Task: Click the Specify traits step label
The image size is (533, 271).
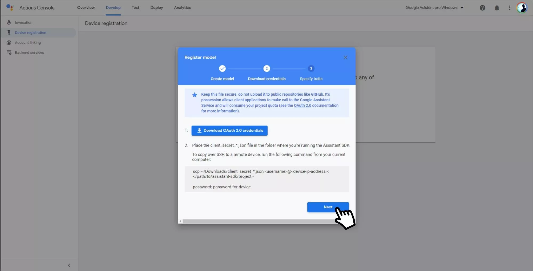Action: click(x=311, y=79)
